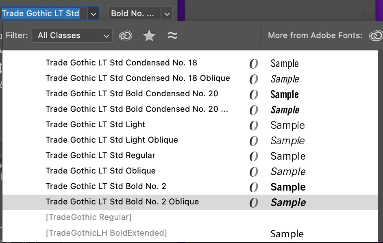The width and height of the screenshot is (383, 243).
Task: Open the All Classes filter dropdown
Action: pos(72,36)
